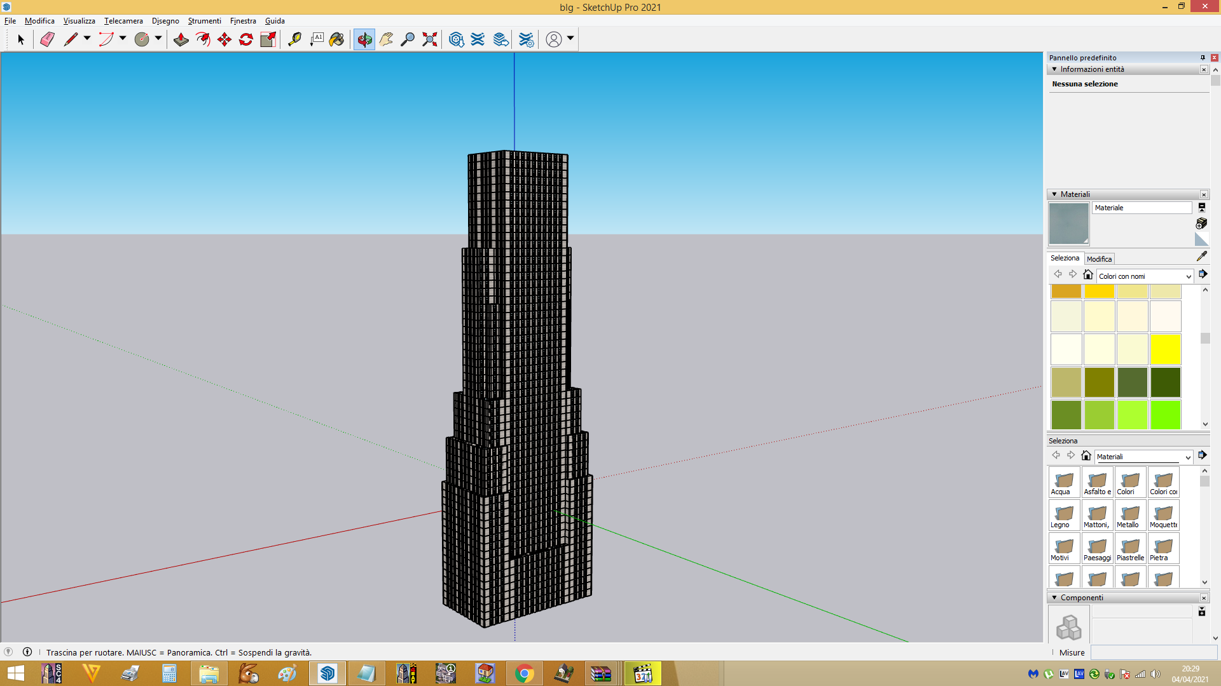Open the Guida menu

coord(275,21)
